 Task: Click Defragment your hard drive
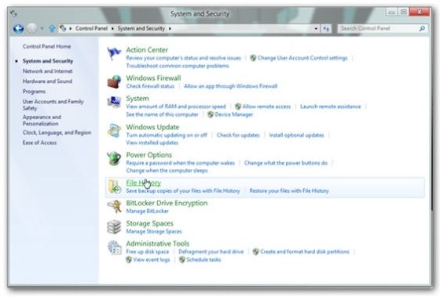tap(211, 252)
